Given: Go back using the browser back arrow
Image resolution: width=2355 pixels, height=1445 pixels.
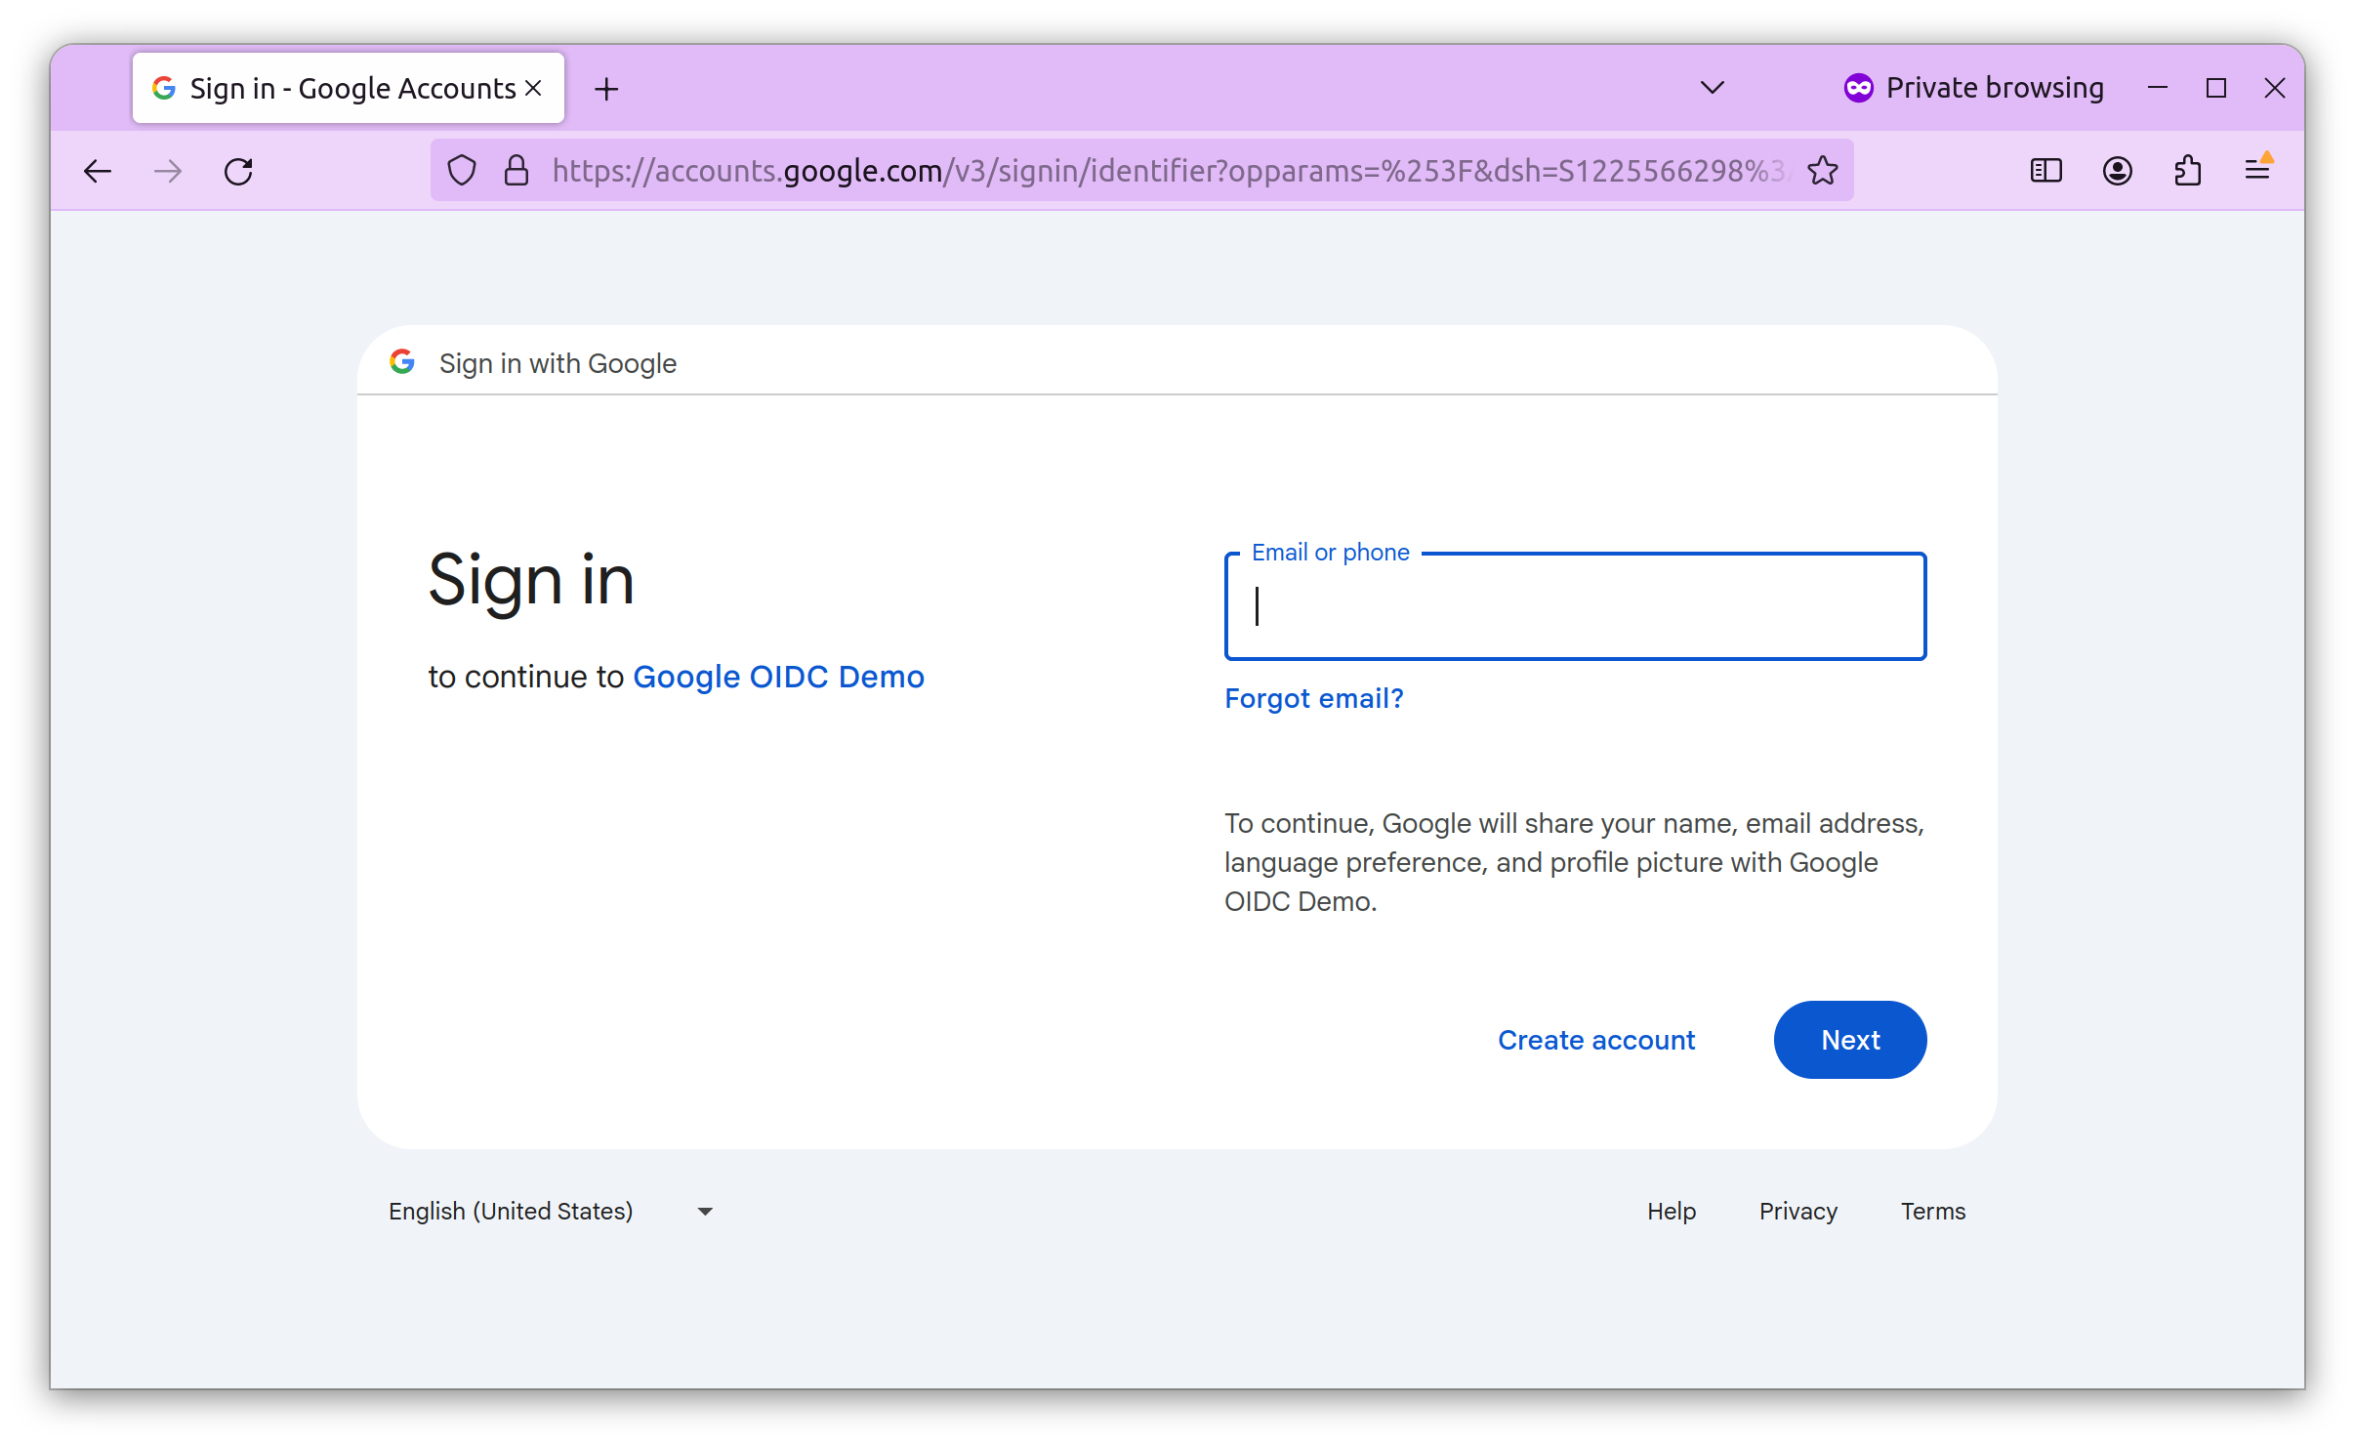Looking at the screenshot, I should coord(98,172).
